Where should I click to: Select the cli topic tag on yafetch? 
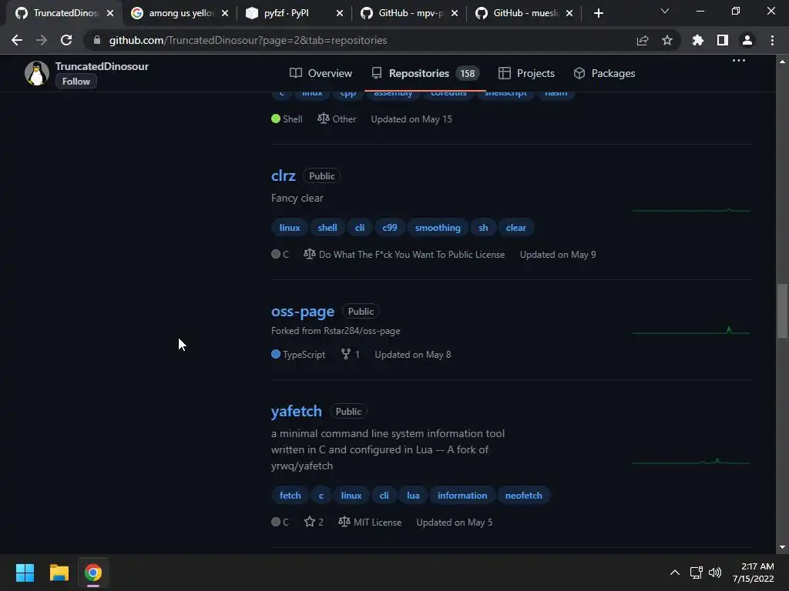coord(384,496)
